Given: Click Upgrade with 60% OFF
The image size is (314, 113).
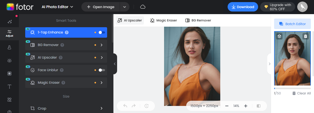Looking at the screenshot, I should [x=278, y=7].
